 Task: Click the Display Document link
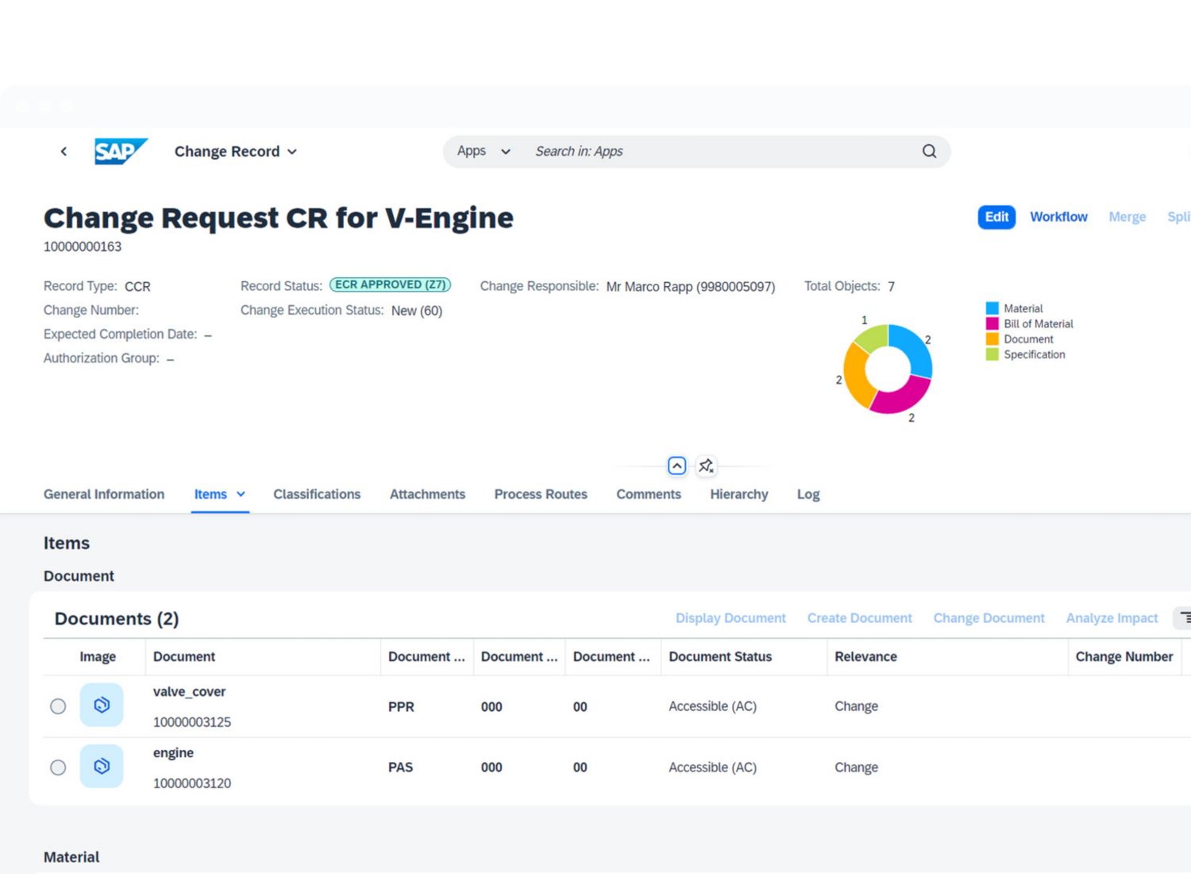(x=730, y=618)
